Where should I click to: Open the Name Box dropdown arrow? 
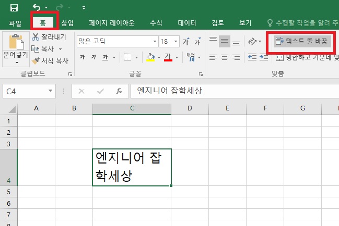(x=50, y=91)
